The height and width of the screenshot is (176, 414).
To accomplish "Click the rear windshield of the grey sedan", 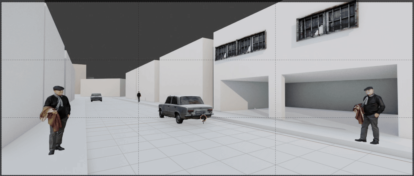I will point(192,100).
